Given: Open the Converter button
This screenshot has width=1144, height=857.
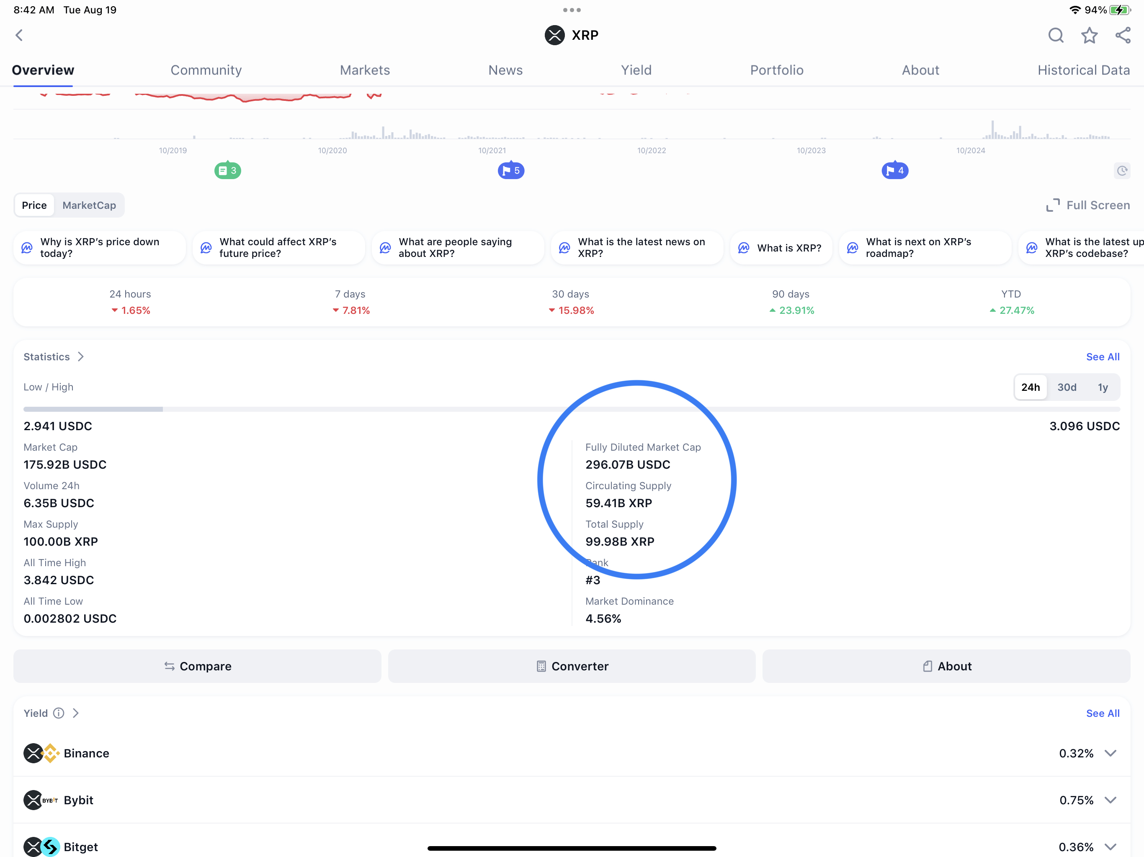Looking at the screenshot, I should [572, 666].
